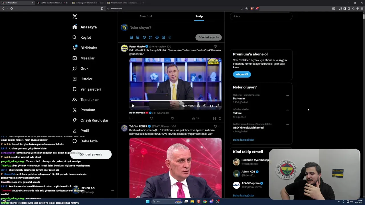Open Onaylı Kuruluşlar page

click(x=90, y=120)
